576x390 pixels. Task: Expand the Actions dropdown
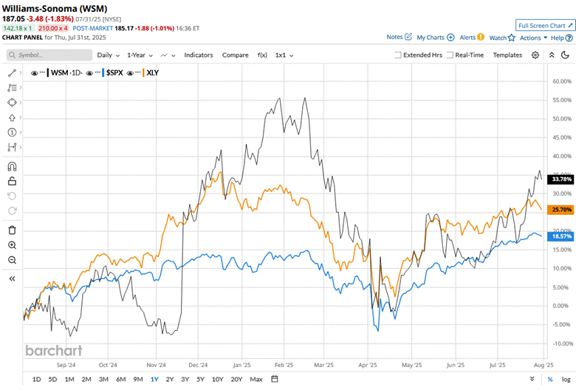coord(533,38)
